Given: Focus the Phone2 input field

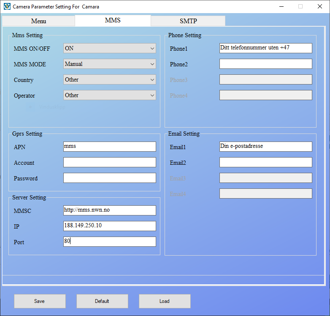Looking at the screenshot, I should 265,64.
